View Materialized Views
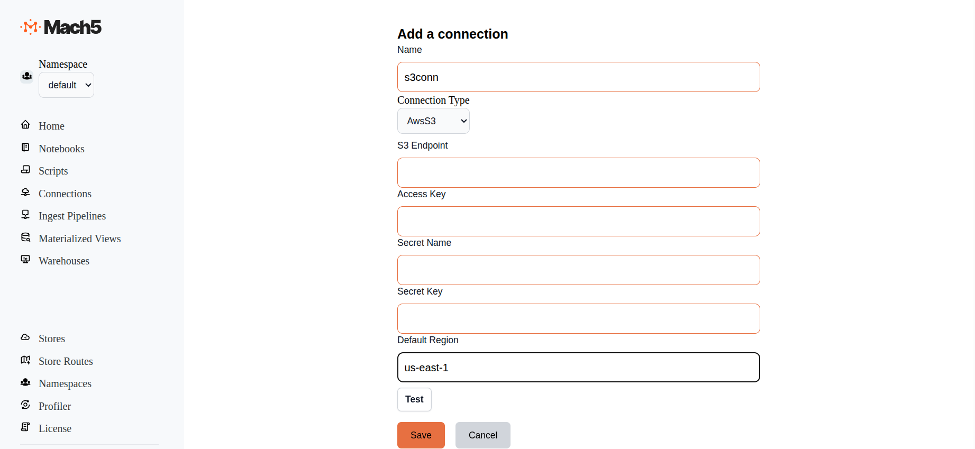Image resolution: width=975 pixels, height=449 pixels. point(79,239)
